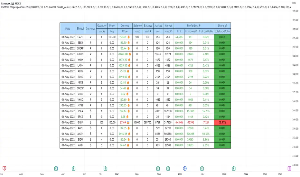The image size is (300, 177).
Task: Click the Profit/Loss ₽ header cell
Action: (194, 26)
